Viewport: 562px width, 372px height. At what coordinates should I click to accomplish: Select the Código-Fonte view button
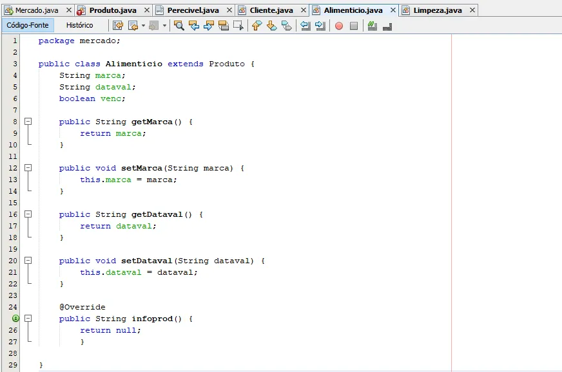point(28,25)
